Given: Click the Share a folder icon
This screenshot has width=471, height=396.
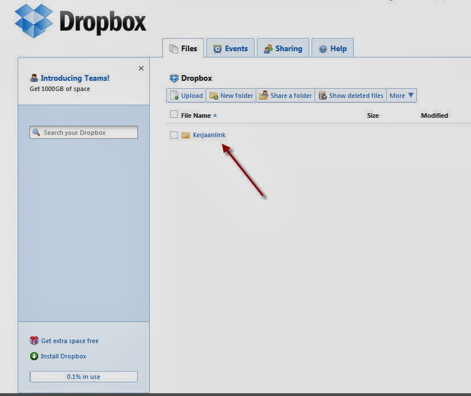Looking at the screenshot, I should click(263, 95).
